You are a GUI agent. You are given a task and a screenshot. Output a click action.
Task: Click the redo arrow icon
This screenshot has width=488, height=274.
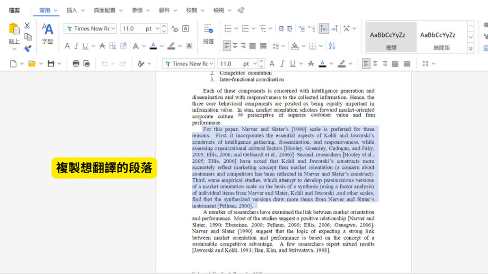pyautogui.click(x=122, y=64)
